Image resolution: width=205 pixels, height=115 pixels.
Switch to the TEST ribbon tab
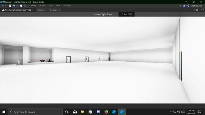tap(51, 6)
